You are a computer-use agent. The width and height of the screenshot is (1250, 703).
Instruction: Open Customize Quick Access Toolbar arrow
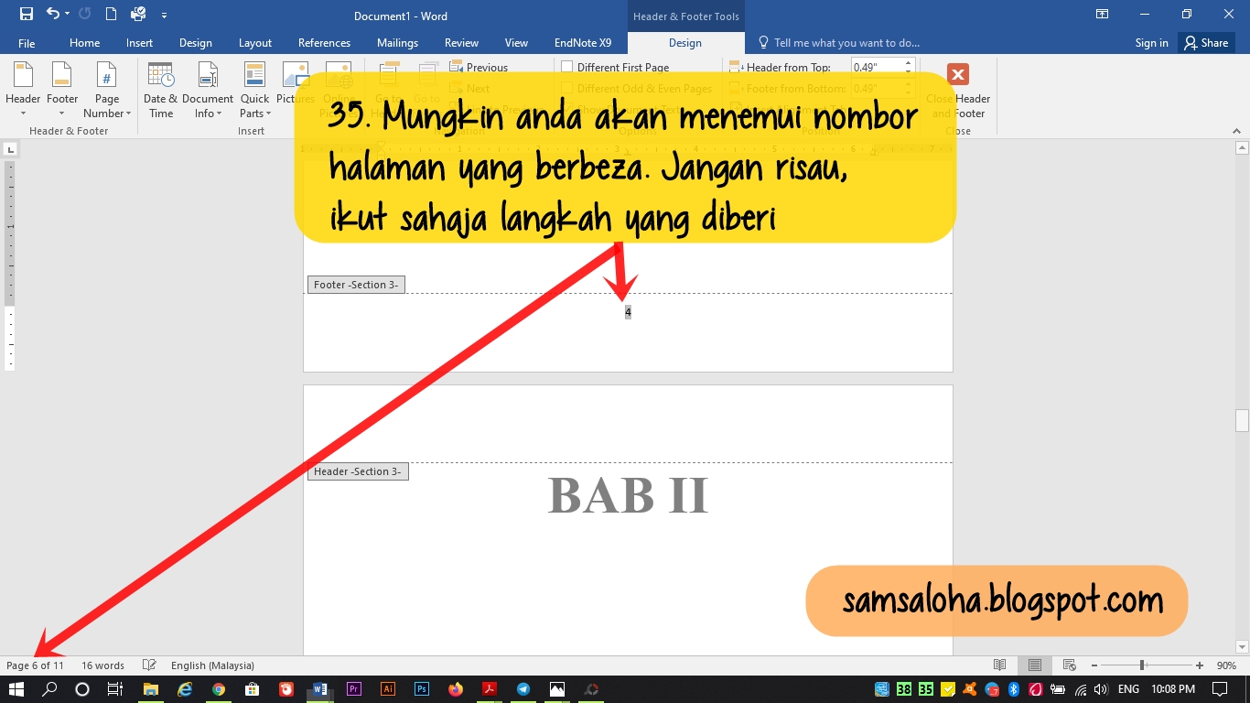(164, 16)
